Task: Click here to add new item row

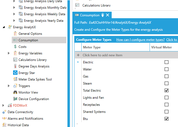Action: (102, 55)
